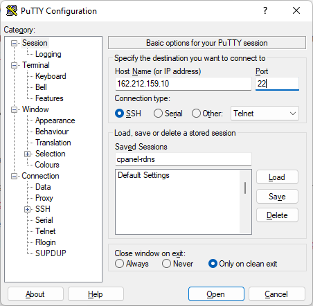Open the Telnet connection type dropdown
Screen dimensions: 313x306
[x=265, y=114]
